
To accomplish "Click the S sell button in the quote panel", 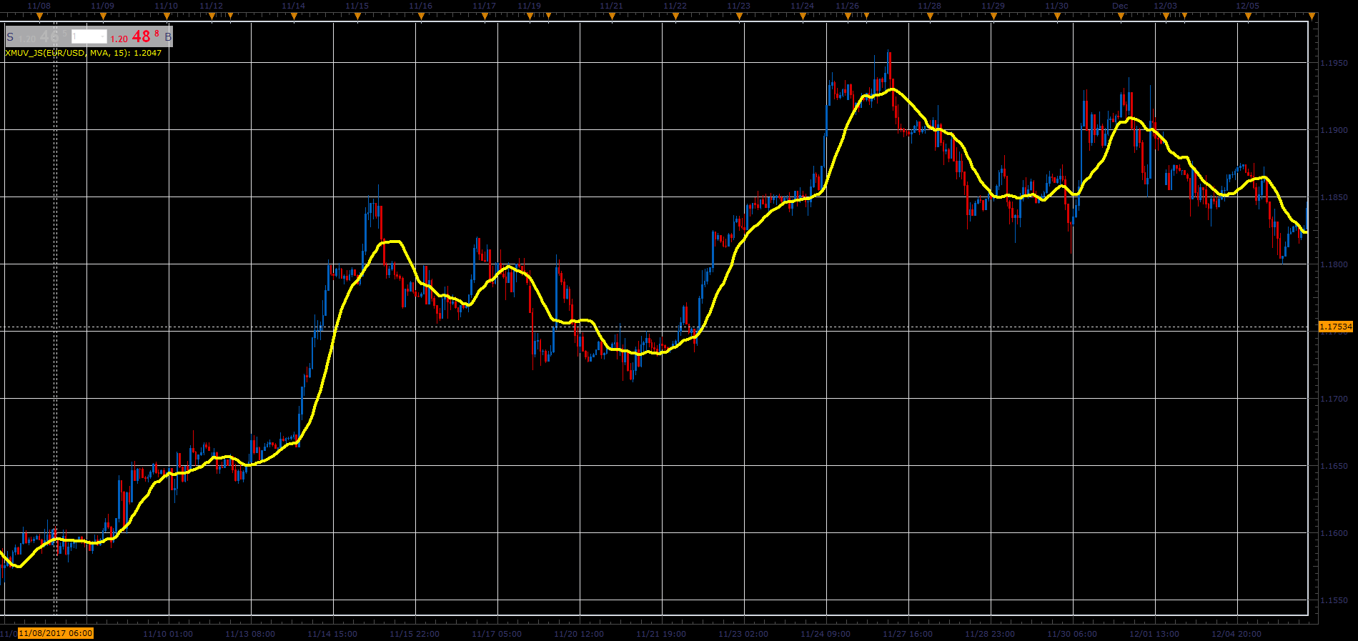I will point(10,37).
